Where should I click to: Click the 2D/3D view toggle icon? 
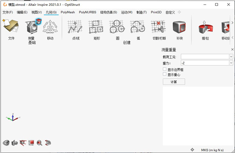[48, 143]
